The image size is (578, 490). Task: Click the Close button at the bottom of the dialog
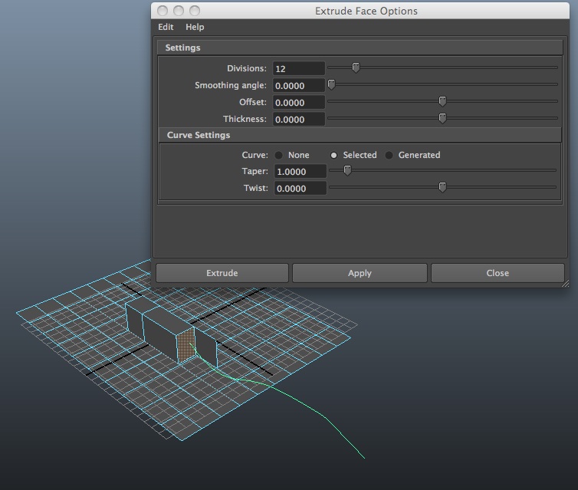(x=498, y=273)
